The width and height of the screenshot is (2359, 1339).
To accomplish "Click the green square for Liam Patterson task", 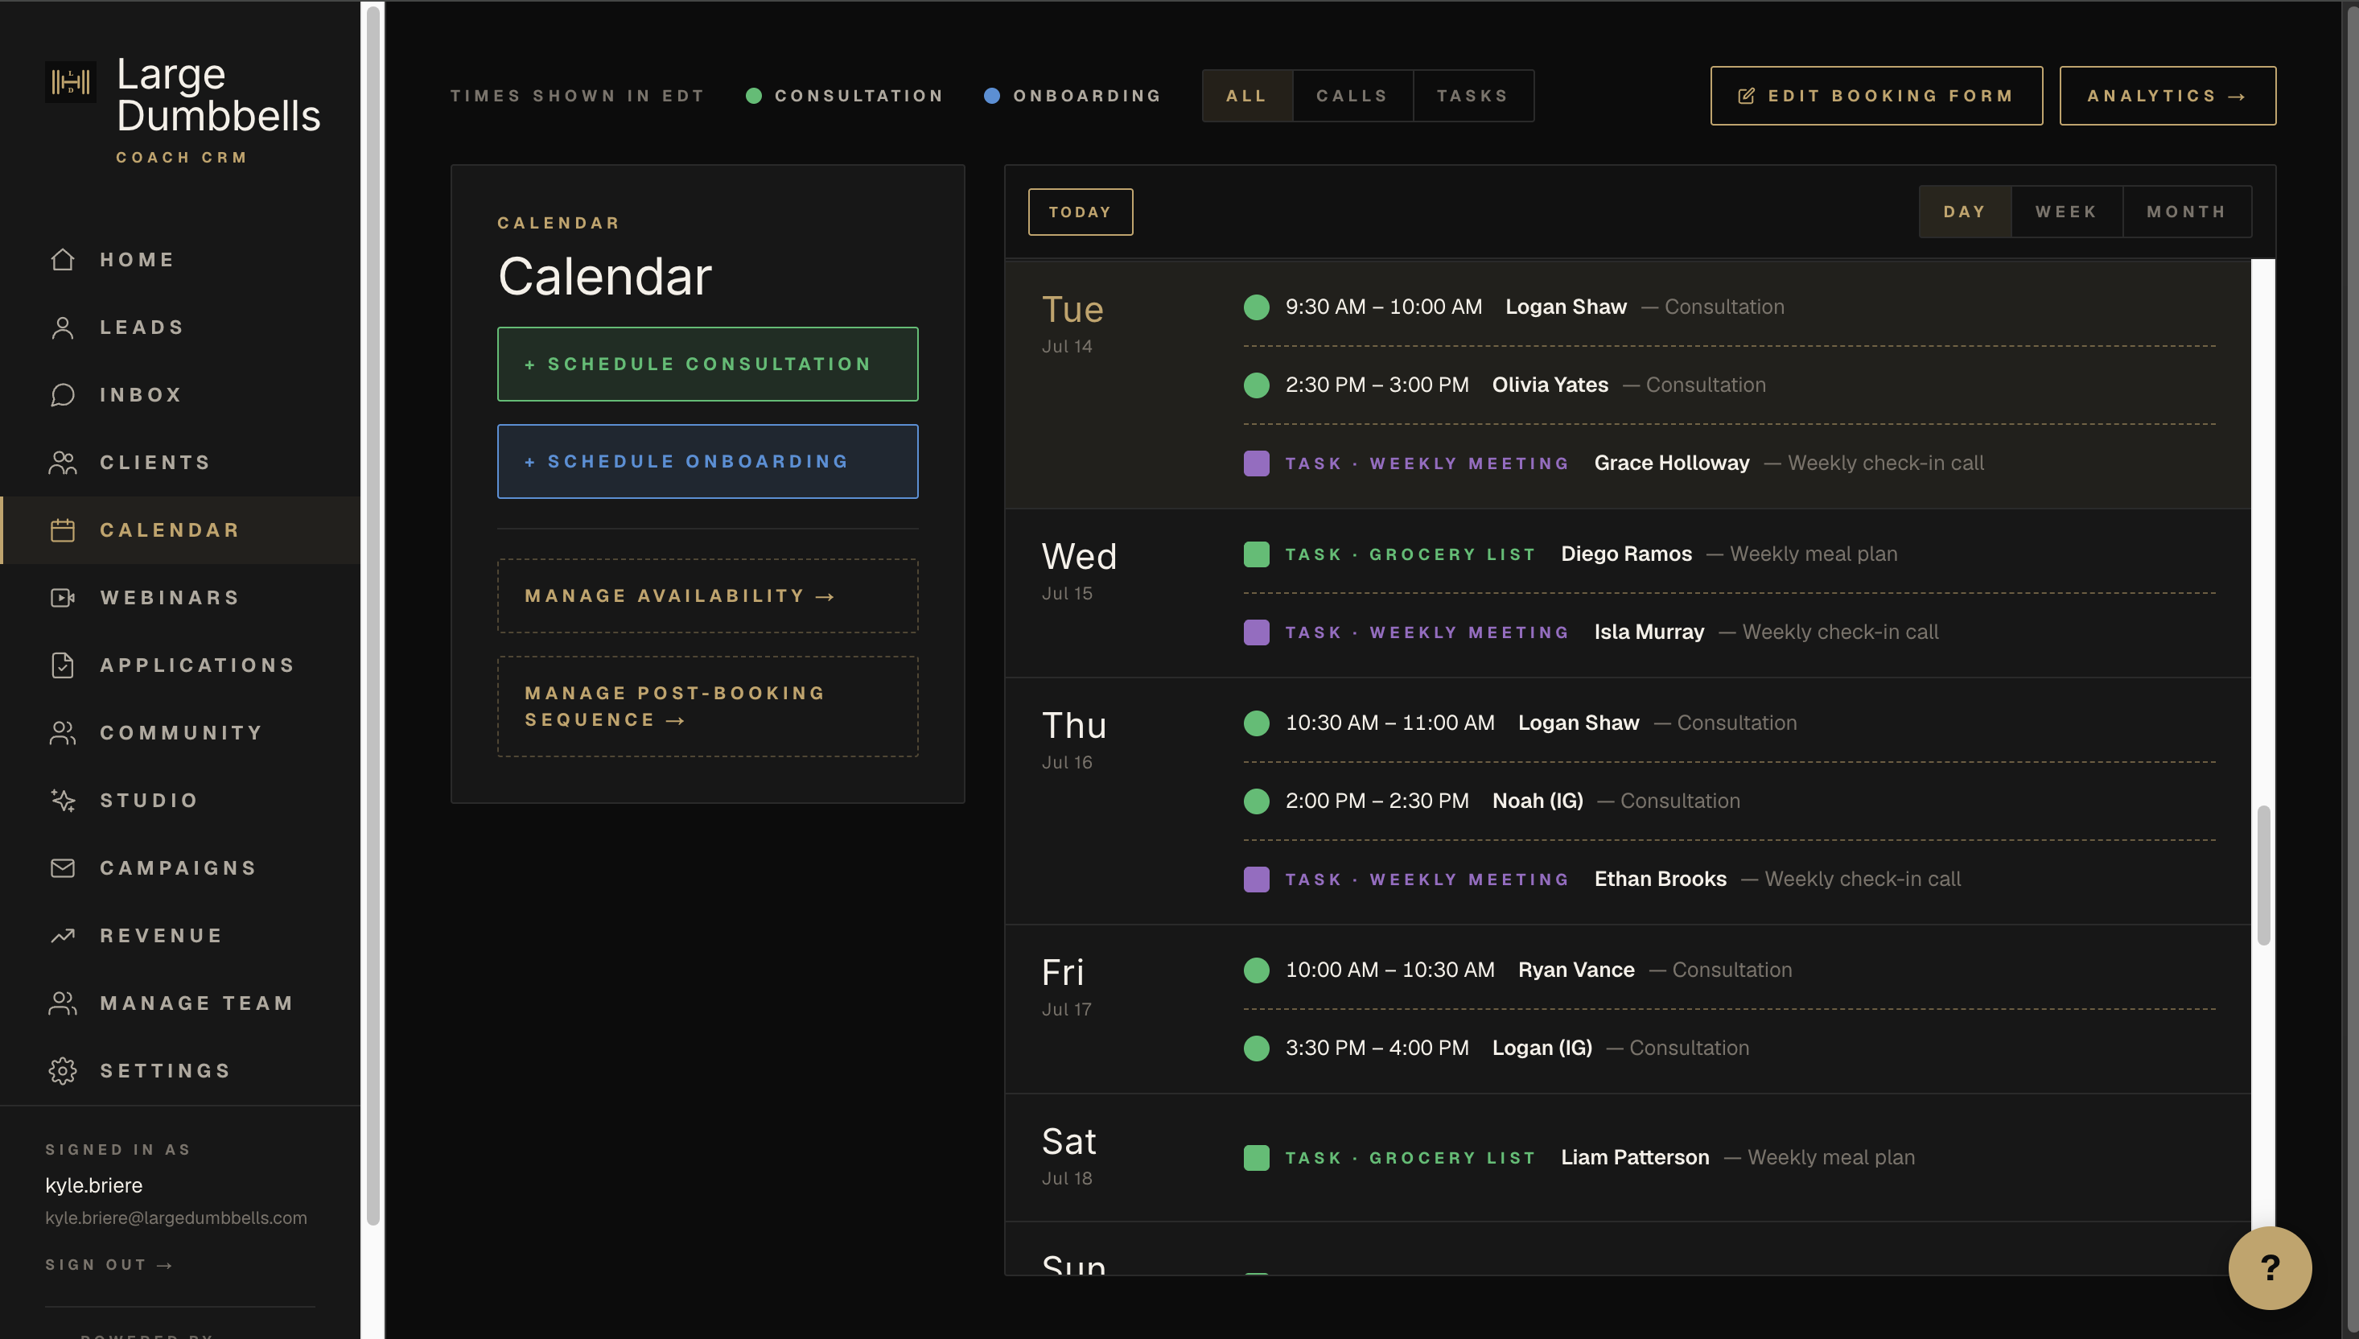I will (1256, 1157).
